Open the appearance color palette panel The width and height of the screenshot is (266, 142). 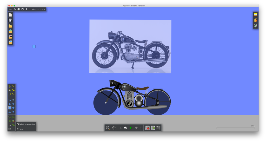tap(256, 20)
